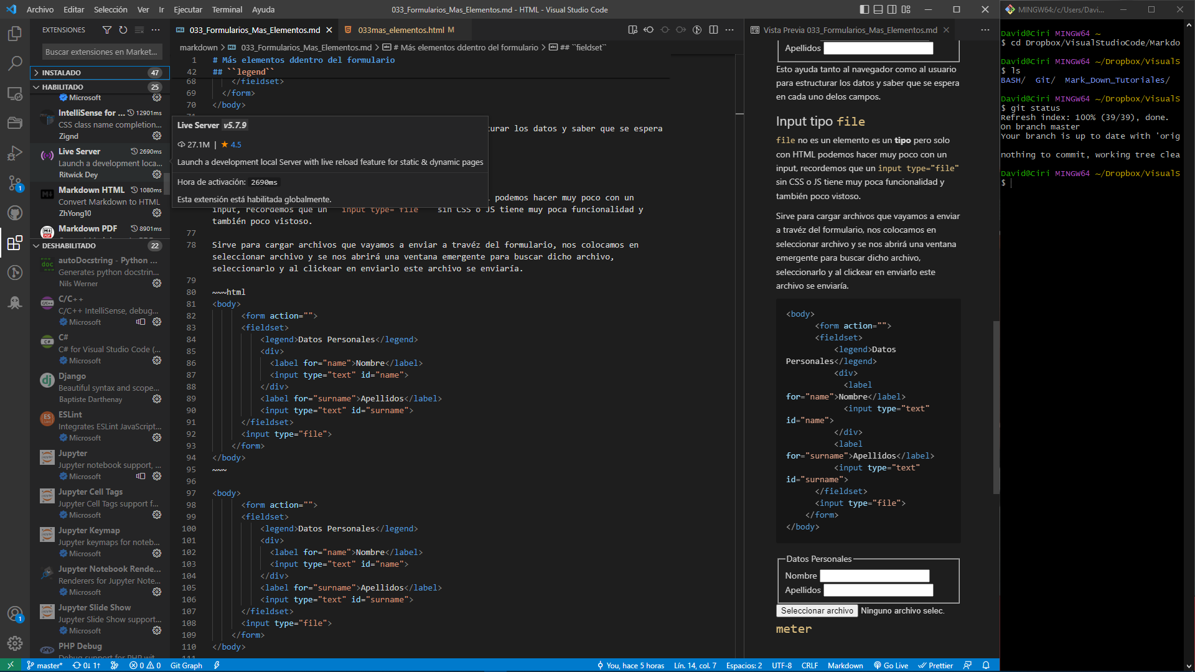Screen dimensions: 1195x672
Task: Open Markdown preview to the side icon
Action: pos(633,29)
